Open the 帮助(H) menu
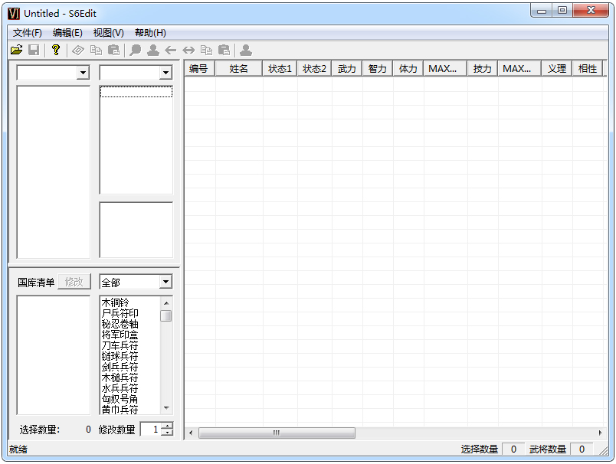The width and height of the screenshot is (616, 464). 150,33
